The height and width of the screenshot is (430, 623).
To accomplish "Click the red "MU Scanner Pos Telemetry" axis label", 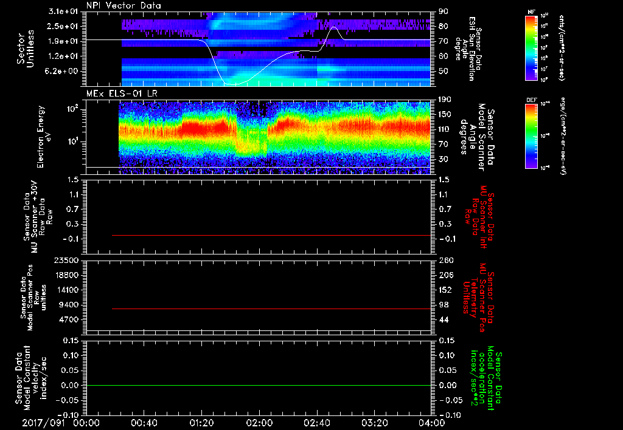I will click(x=478, y=298).
